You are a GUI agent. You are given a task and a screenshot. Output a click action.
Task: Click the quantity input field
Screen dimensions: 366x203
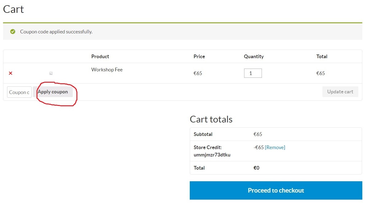point(253,73)
